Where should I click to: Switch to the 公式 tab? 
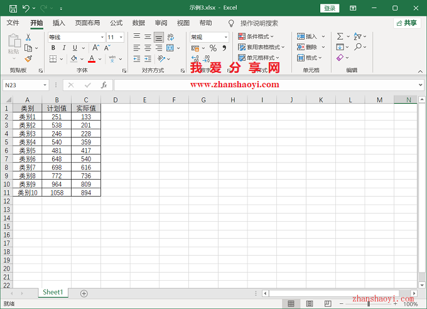(x=116, y=23)
